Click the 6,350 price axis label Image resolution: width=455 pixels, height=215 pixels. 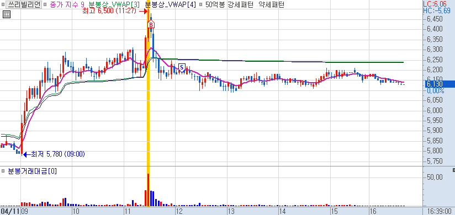point(435,39)
